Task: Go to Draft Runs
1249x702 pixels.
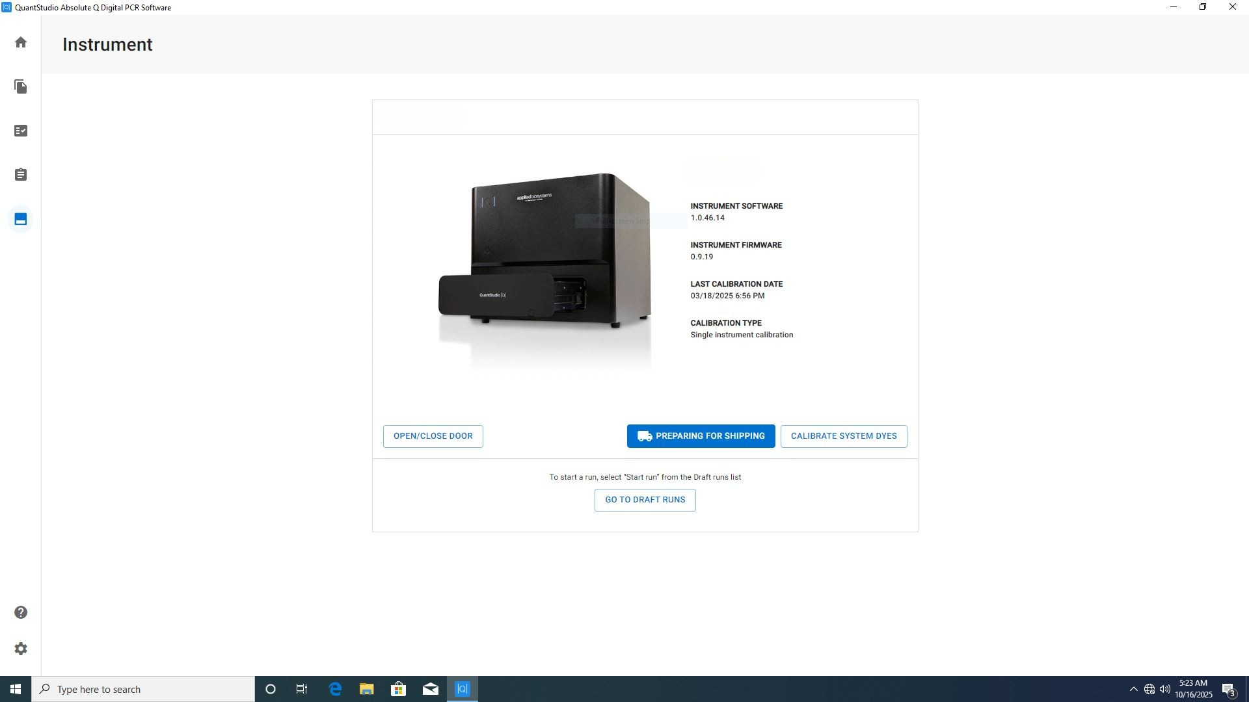Action: click(645, 500)
